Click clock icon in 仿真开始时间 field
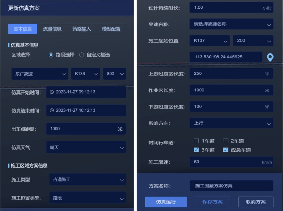Viewport: 283px width, 211px height. (x=52, y=92)
